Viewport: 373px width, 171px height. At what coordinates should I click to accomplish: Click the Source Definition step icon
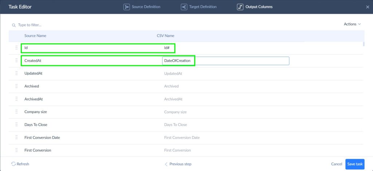pos(126,7)
